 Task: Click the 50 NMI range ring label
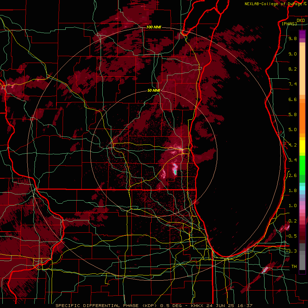point(154,90)
